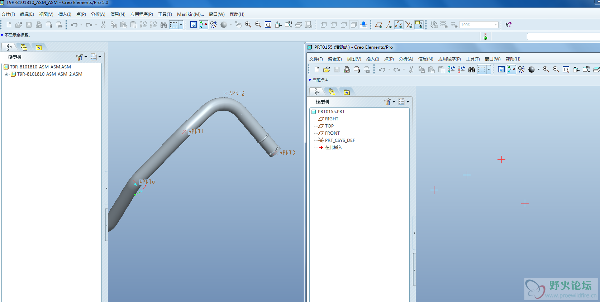Image resolution: width=600 pixels, height=302 pixels.
Task: Click the traffic-light regeneration status icon
Action: tap(485, 37)
